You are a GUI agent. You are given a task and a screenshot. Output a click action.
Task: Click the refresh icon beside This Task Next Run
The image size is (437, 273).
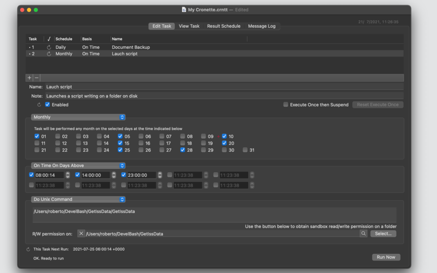28,249
